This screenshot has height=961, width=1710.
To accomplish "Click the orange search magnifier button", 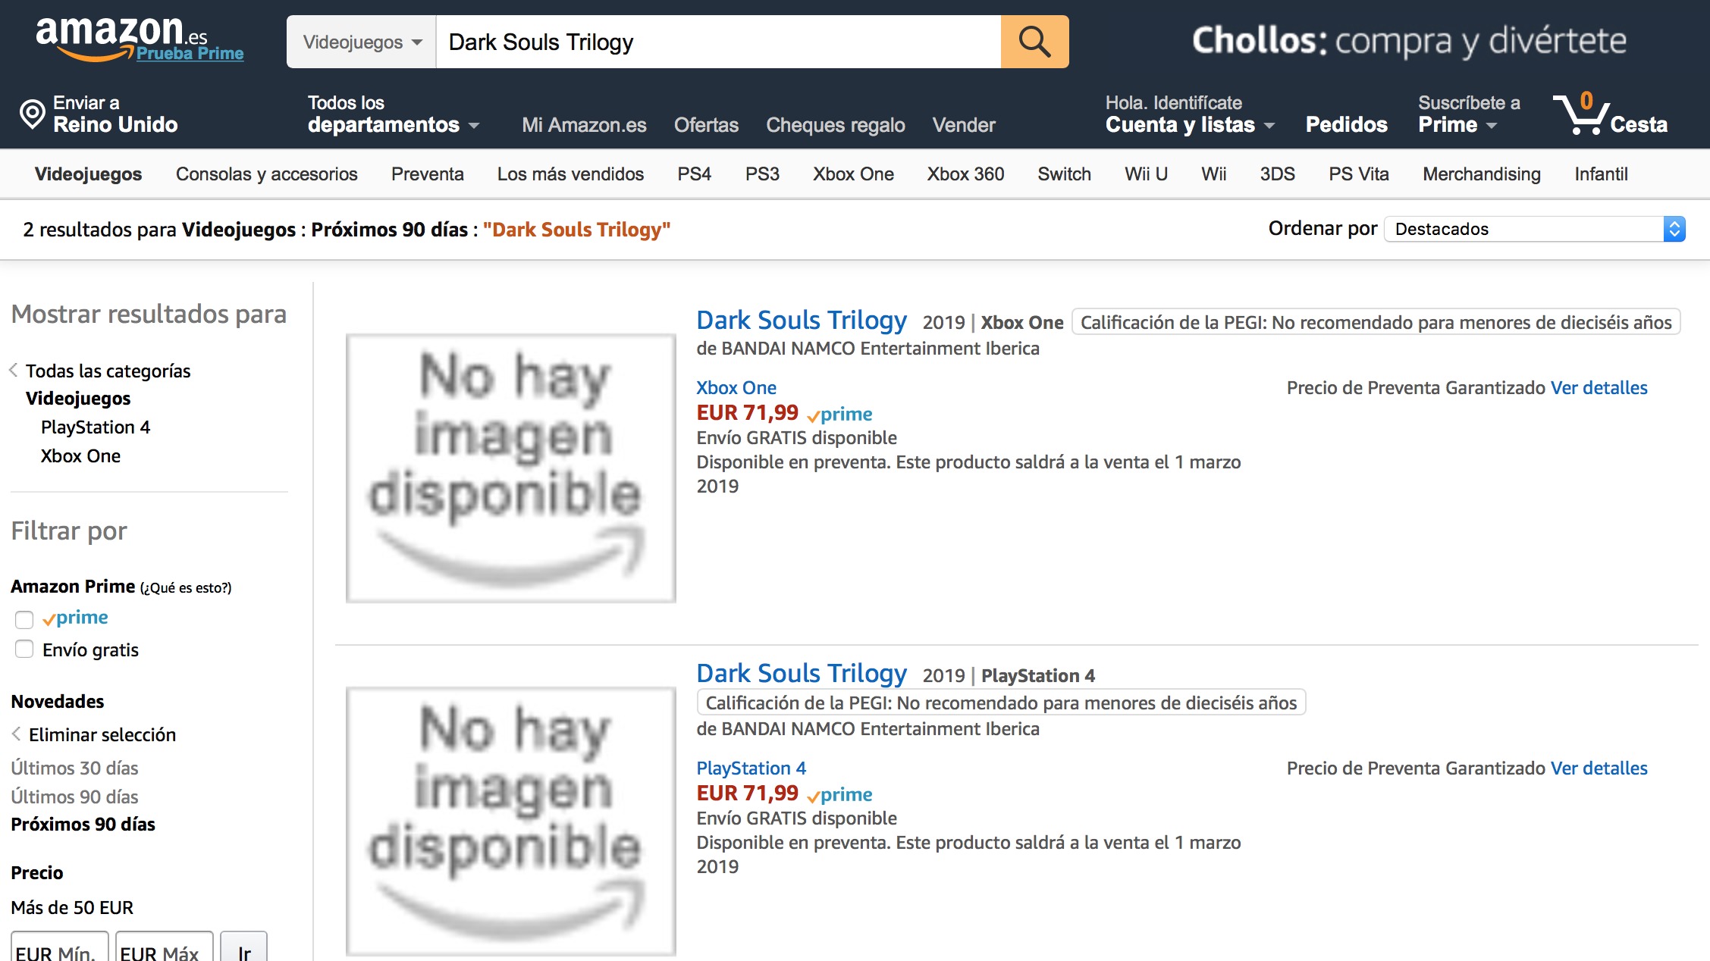I will click(1034, 42).
